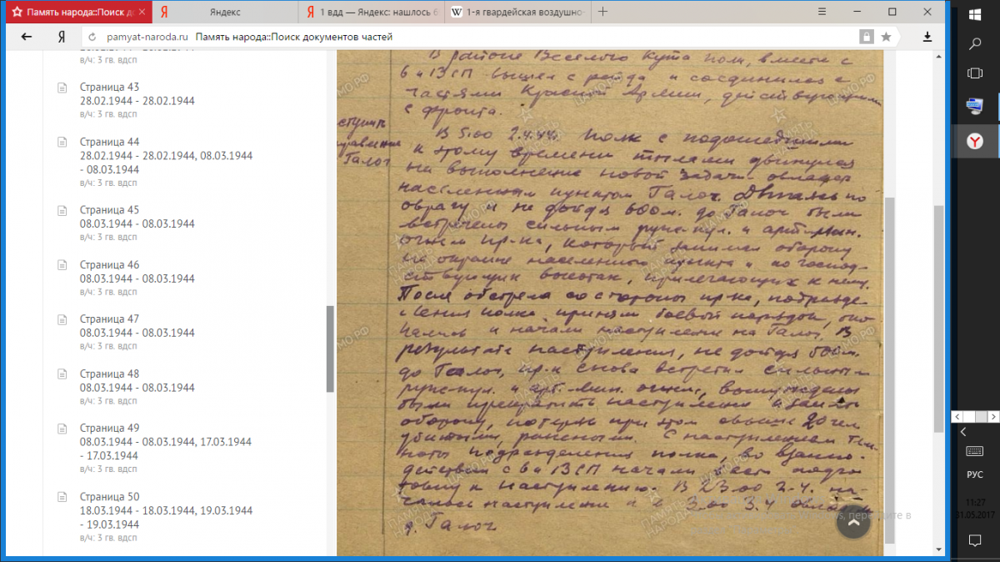Switch to the Wikipedia 1-я гвардейская tab

(517, 13)
